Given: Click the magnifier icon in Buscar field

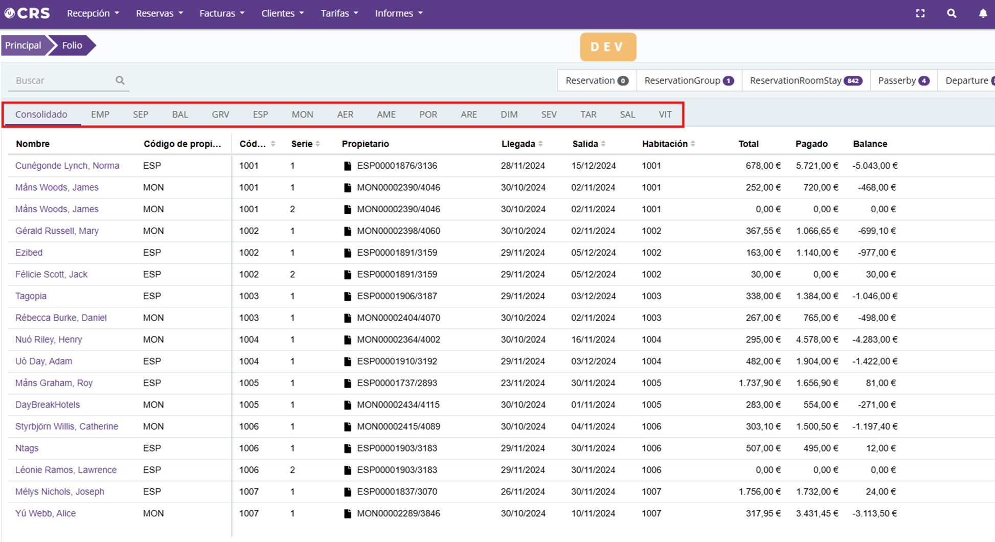Looking at the screenshot, I should pos(120,80).
